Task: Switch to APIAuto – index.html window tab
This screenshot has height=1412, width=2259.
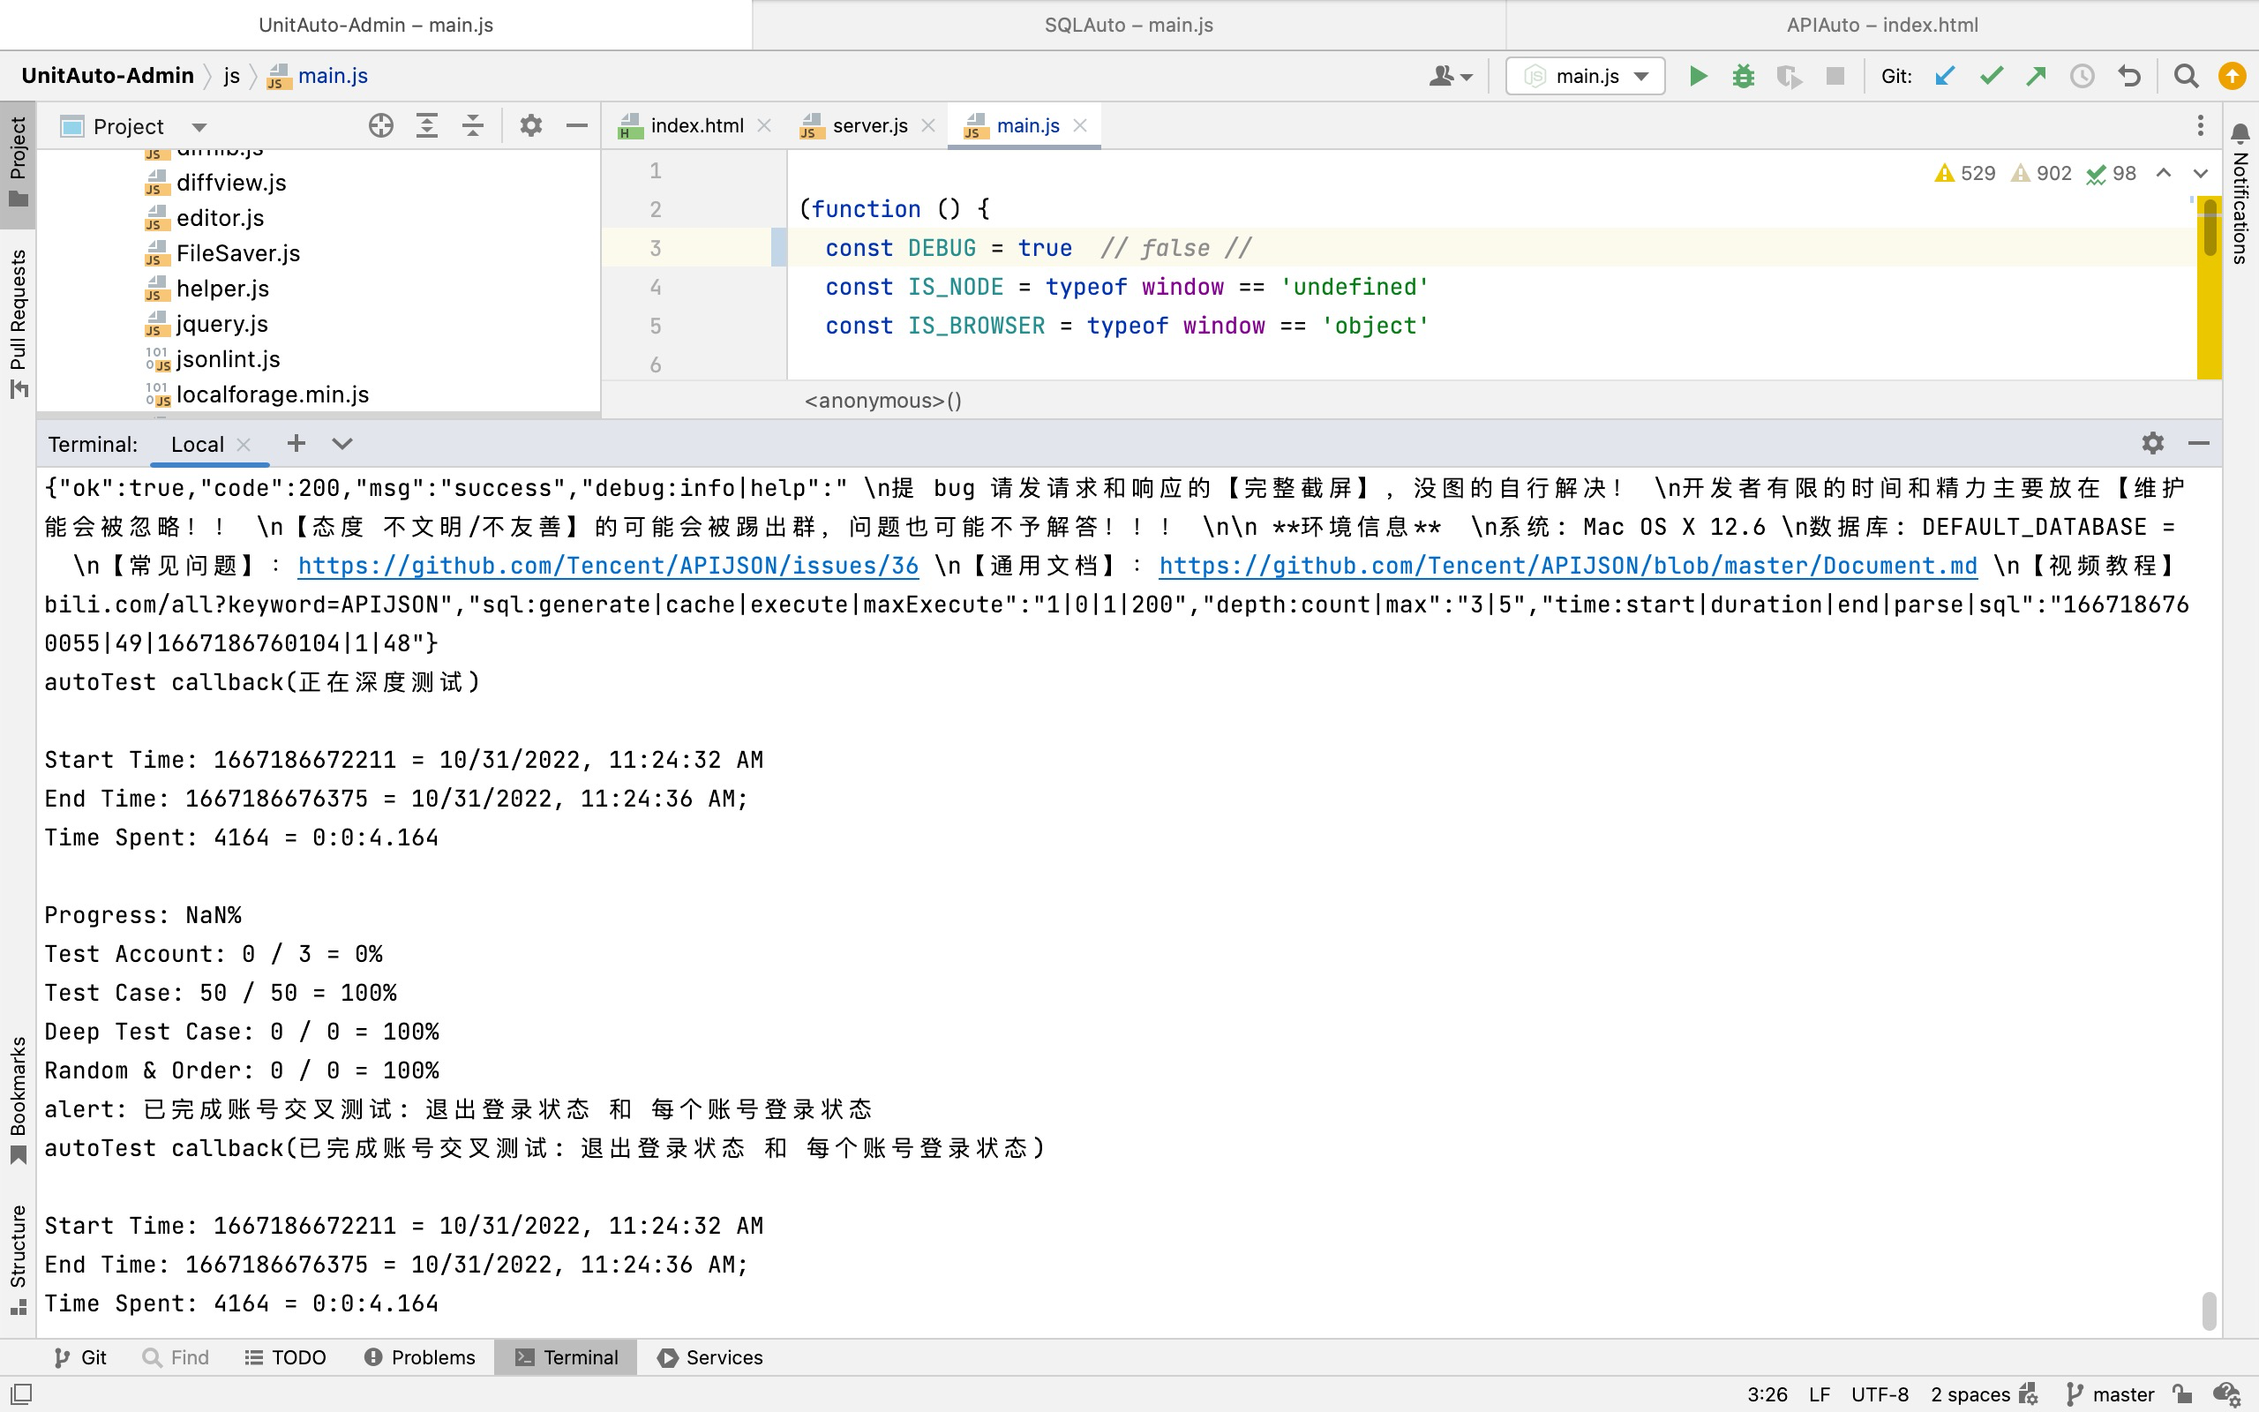Action: point(1882,26)
